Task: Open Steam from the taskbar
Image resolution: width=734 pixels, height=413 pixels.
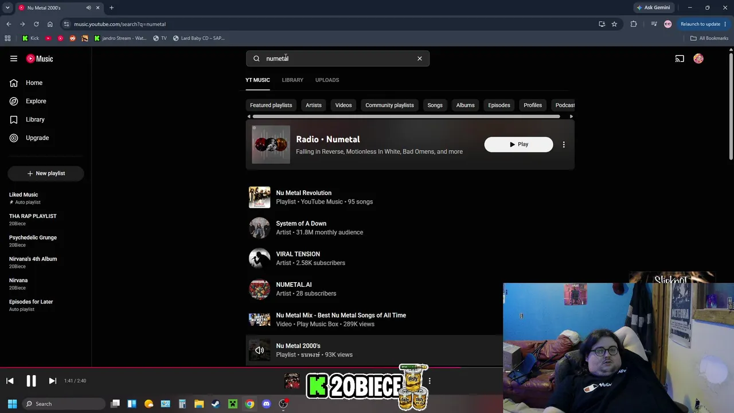Action: click(x=216, y=404)
